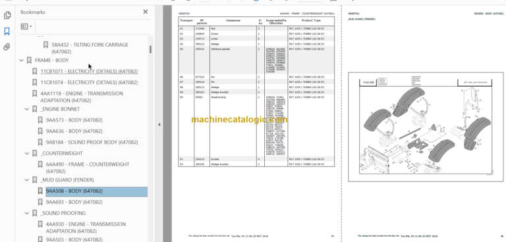This screenshot has height=242, width=506.
Task: Open the Attachments paperclip panel icon
Action: click(7, 47)
